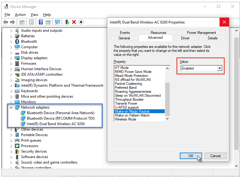Viewport: 240px width, 177px height.
Task: Collapse the Network adapters tree node
Action: pos(11,107)
